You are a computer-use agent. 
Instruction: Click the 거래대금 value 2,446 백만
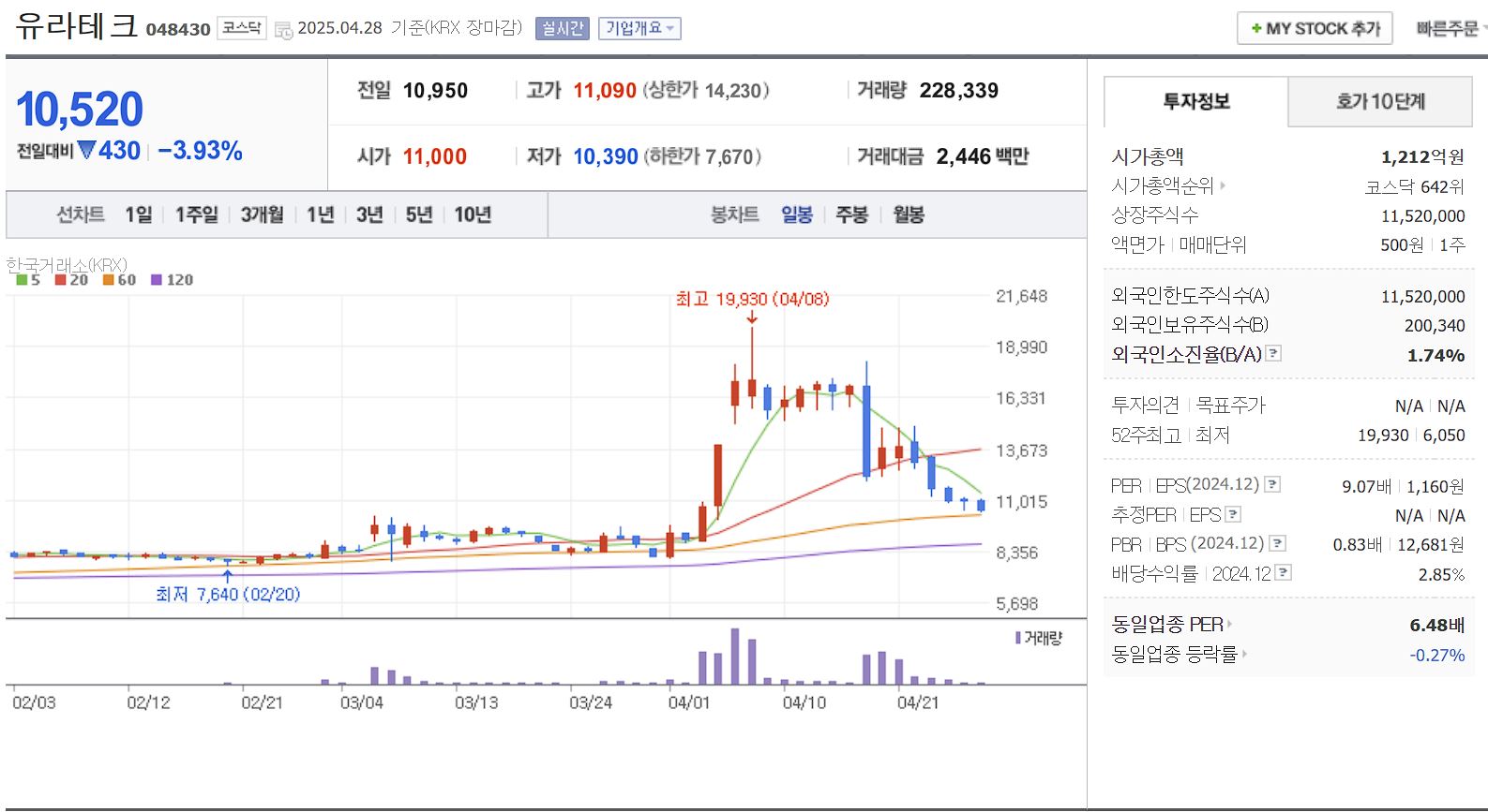(983, 156)
